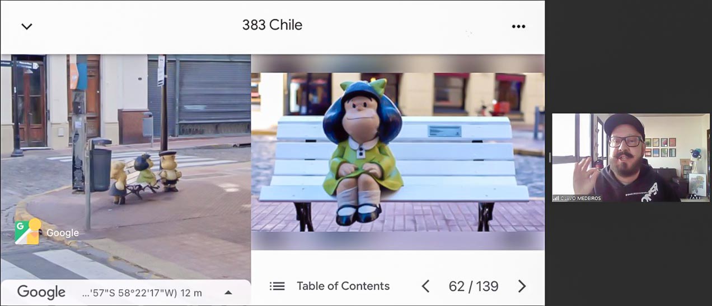Screen dimensions: 712x306
Task: Click the '383 Chile' title
Action: coord(272,25)
